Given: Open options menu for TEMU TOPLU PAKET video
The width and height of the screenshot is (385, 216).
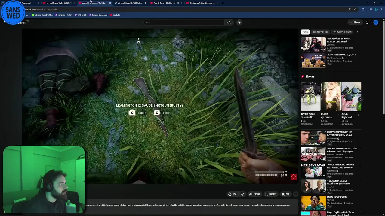Looking at the screenshot, I should coord(360,55).
